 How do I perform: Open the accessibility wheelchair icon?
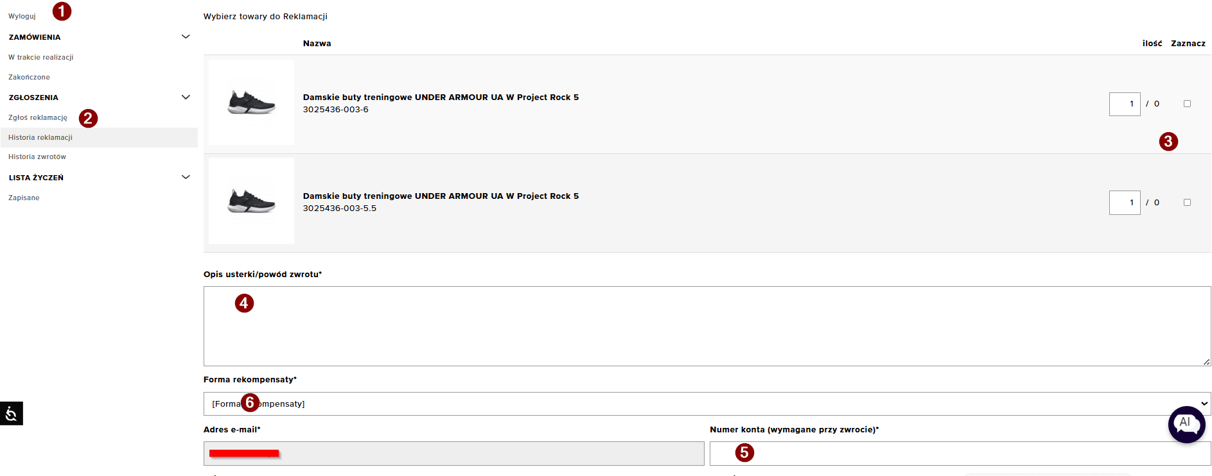[12, 414]
